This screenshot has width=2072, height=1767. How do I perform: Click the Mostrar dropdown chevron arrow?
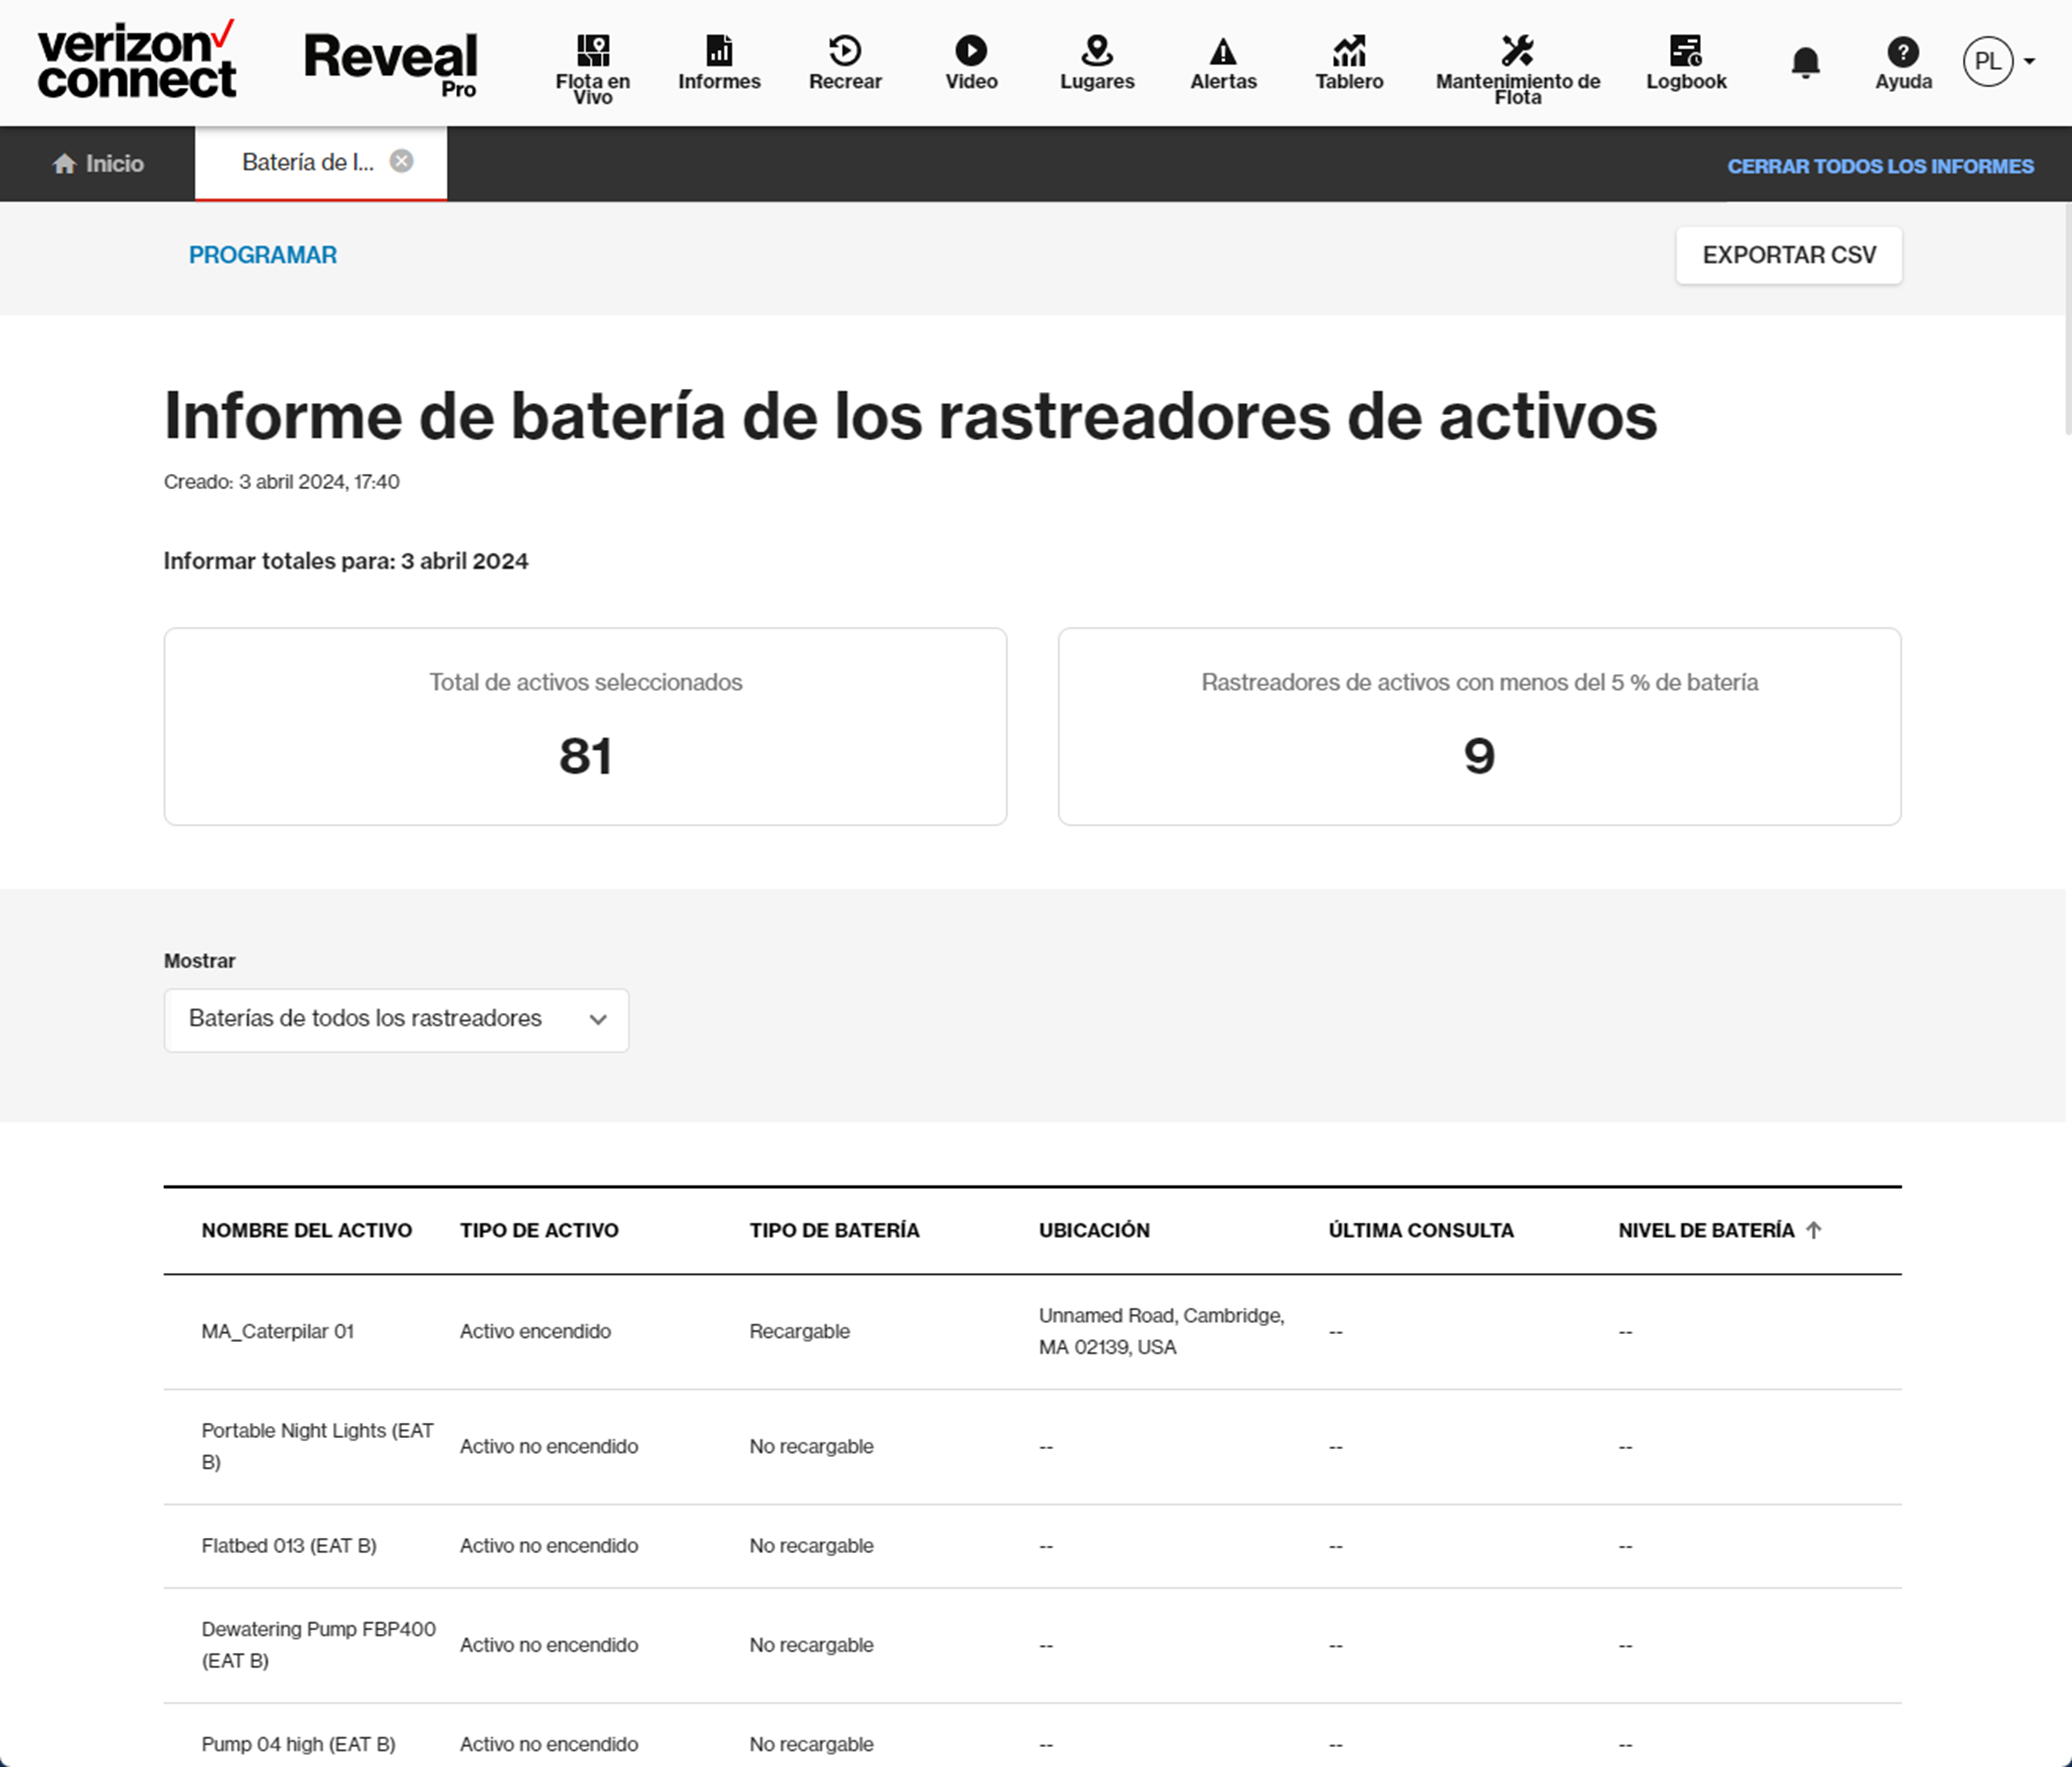coord(598,1020)
